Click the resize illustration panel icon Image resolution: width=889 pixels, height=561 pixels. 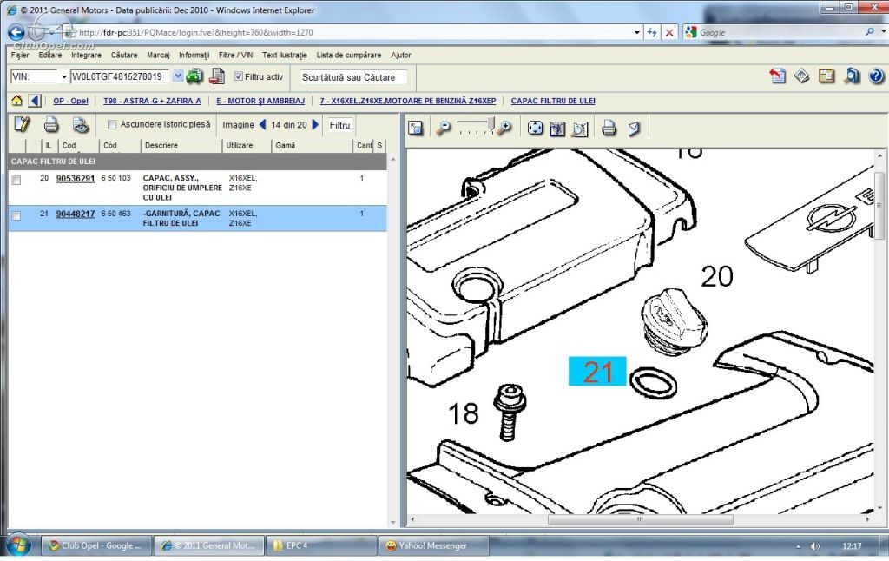[x=415, y=129]
